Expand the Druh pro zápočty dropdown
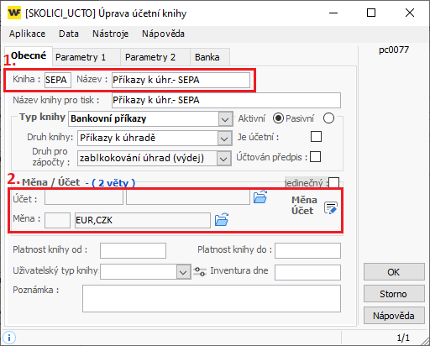This screenshot has height=346, width=430. coord(223,159)
